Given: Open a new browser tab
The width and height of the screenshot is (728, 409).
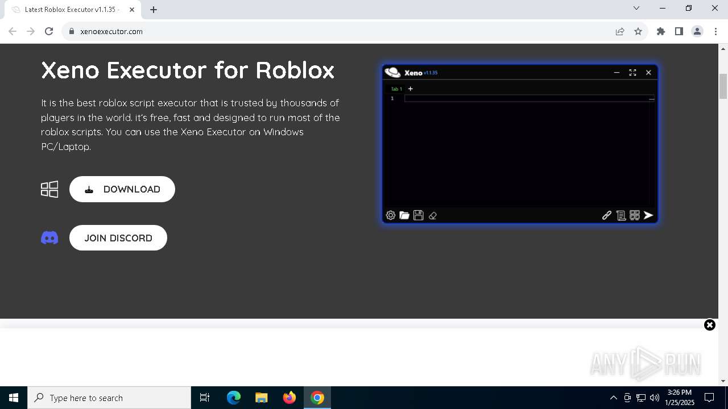Looking at the screenshot, I should pos(154,10).
